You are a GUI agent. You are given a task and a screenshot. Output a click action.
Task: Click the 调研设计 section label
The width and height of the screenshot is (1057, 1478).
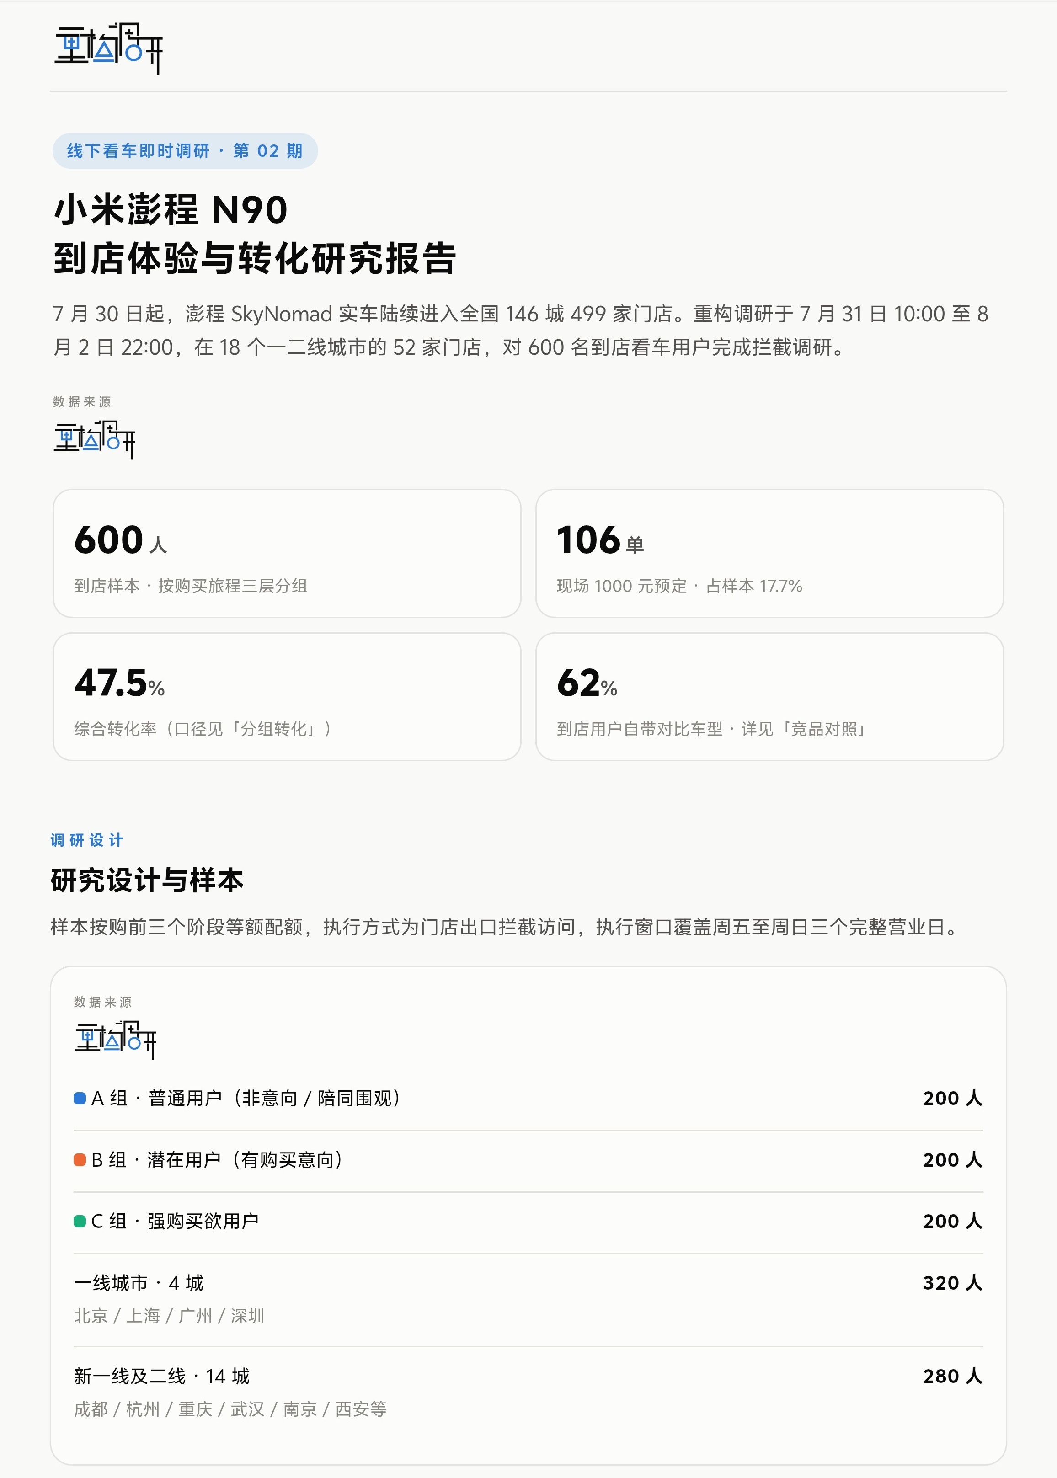point(86,840)
